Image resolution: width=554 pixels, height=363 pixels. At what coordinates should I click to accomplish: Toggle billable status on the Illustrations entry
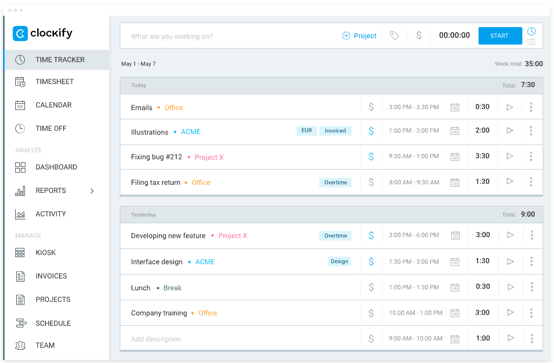[371, 131]
